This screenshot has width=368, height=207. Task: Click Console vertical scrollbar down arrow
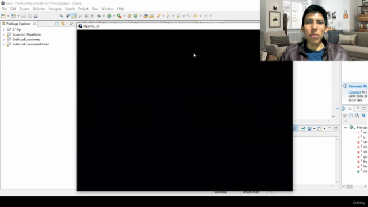pos(337,182)
